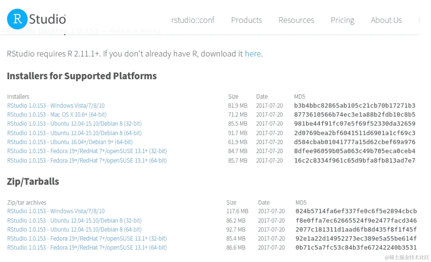Click the 'Zip/Tarballs' heading

(x=33, y=182)
